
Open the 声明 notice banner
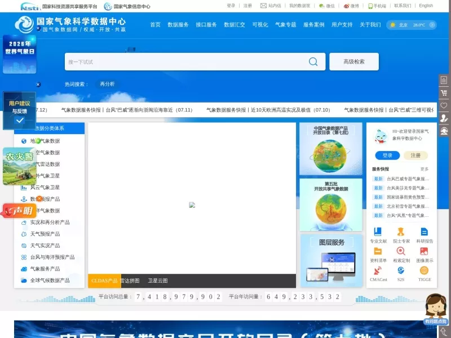coord(19,211)
